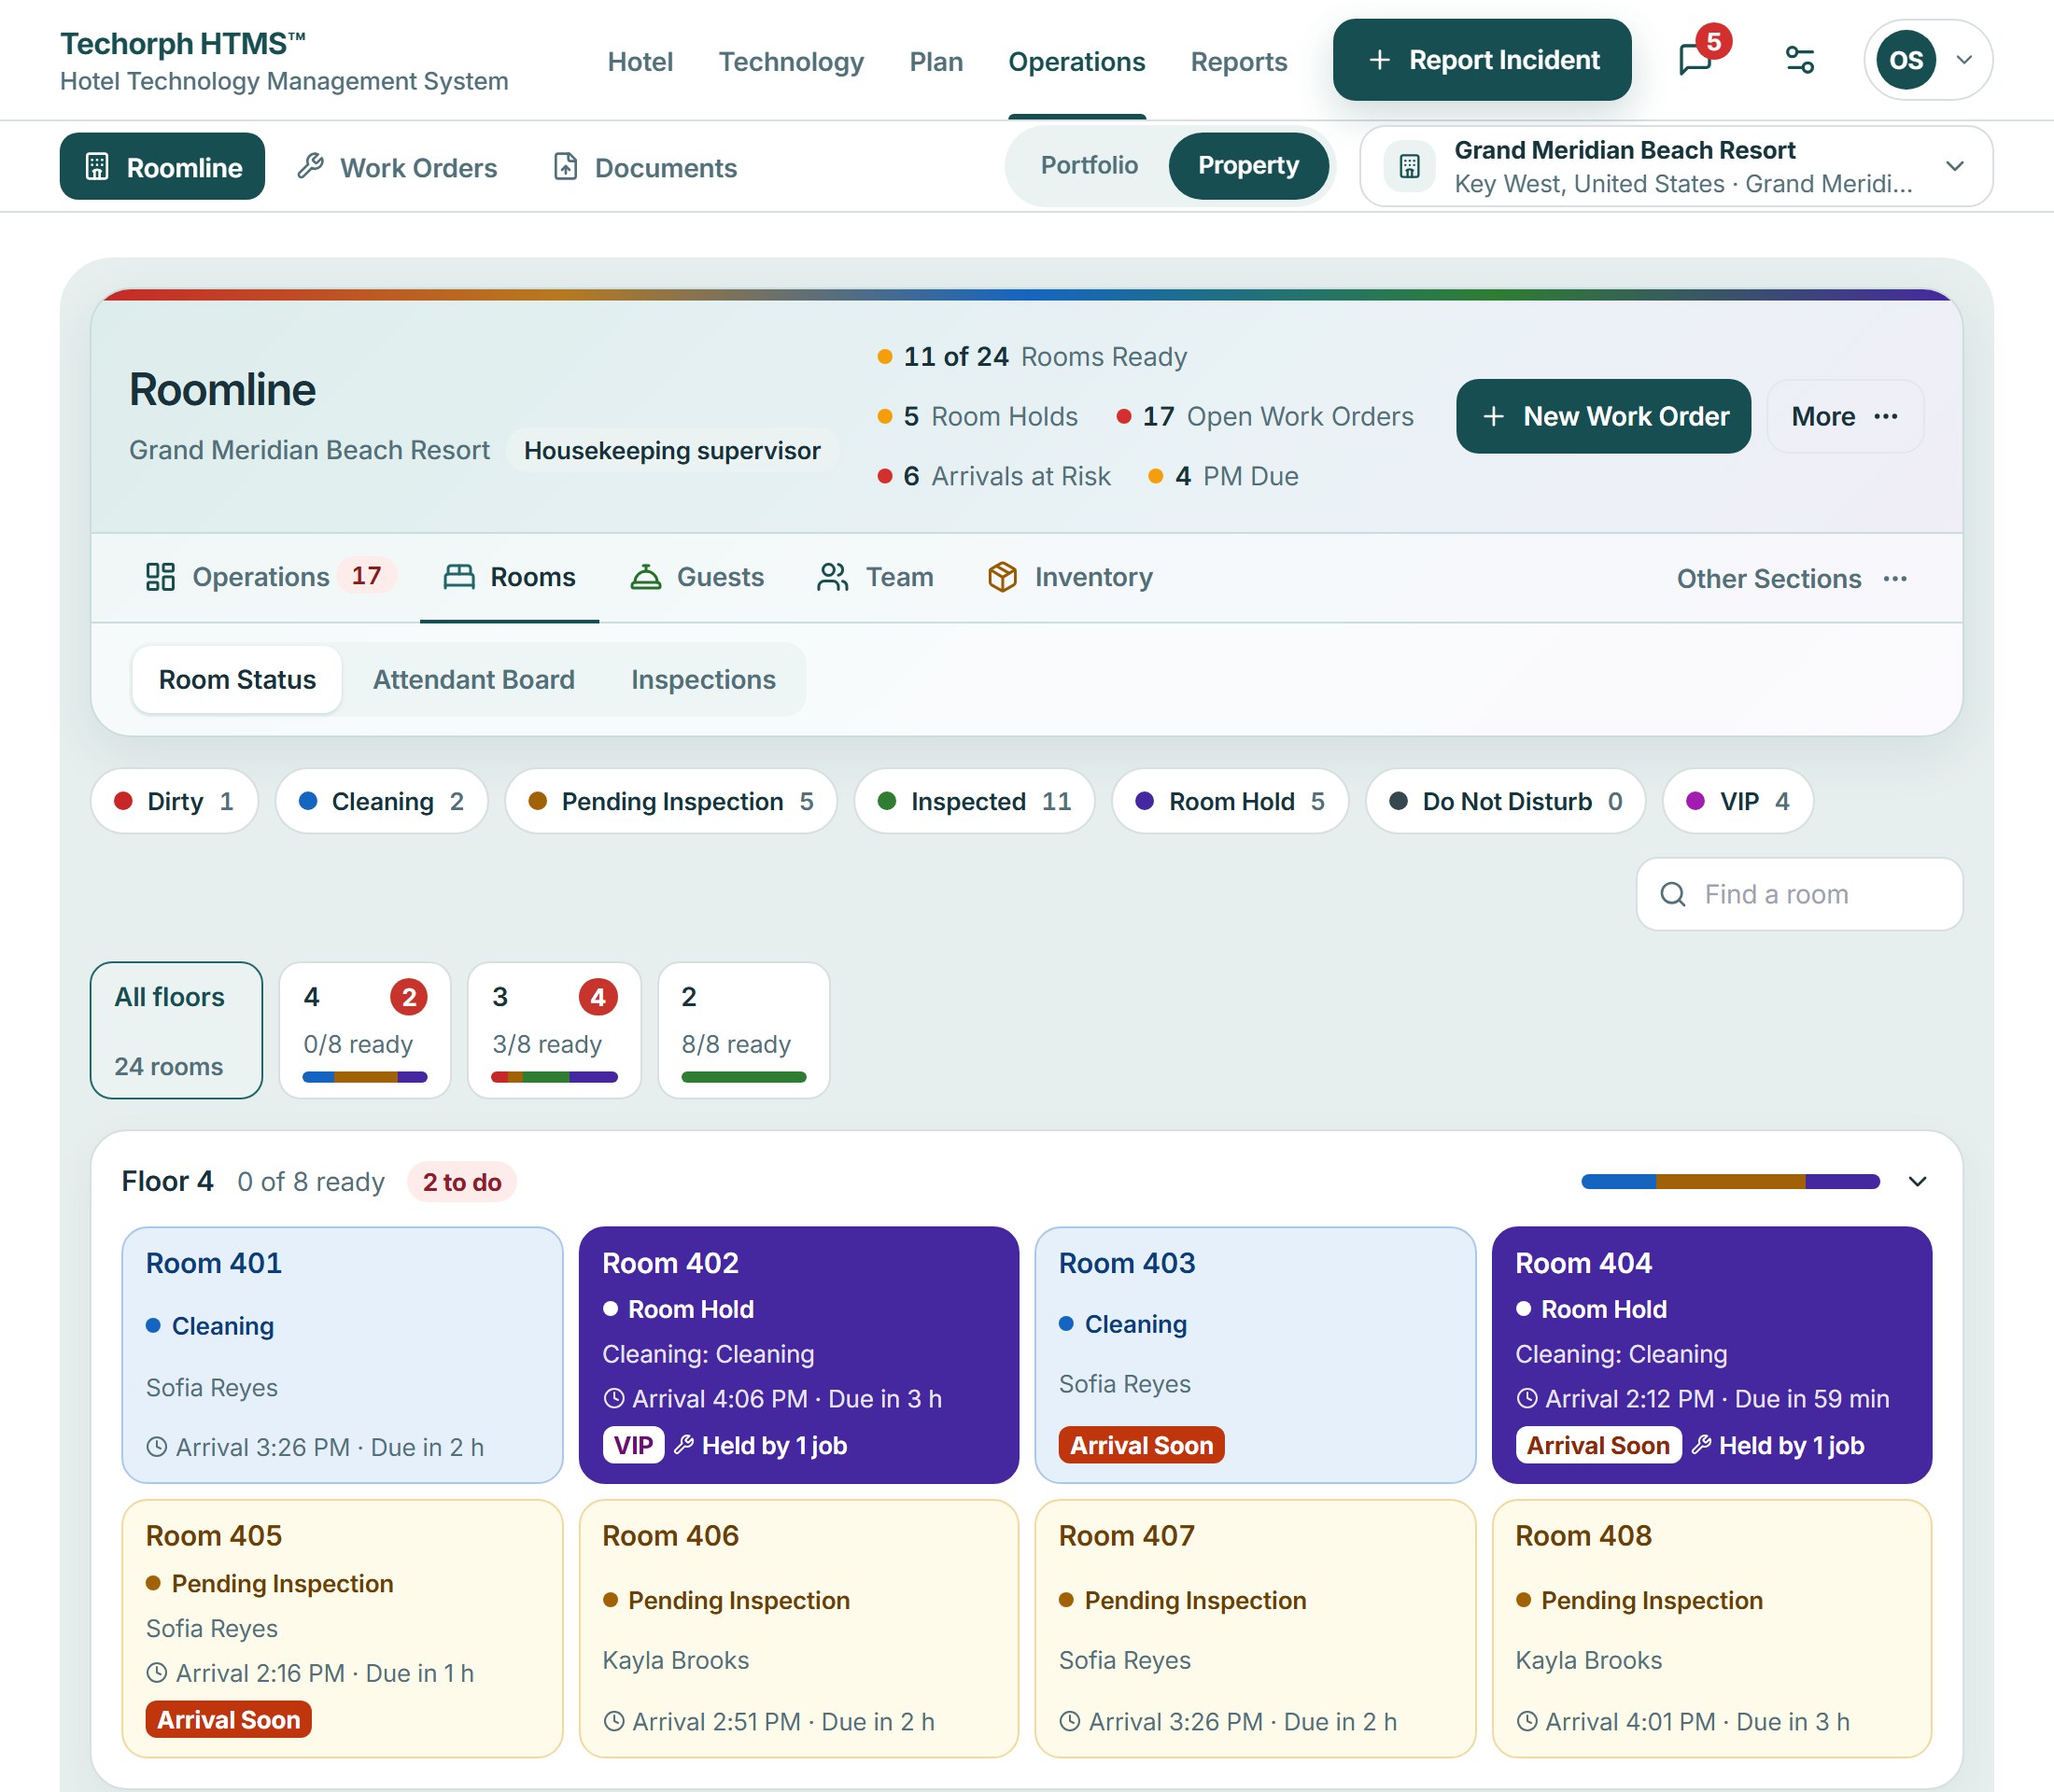Click the Report Incident button
Screen dimensions: 2054x1792
point(1482,60)
